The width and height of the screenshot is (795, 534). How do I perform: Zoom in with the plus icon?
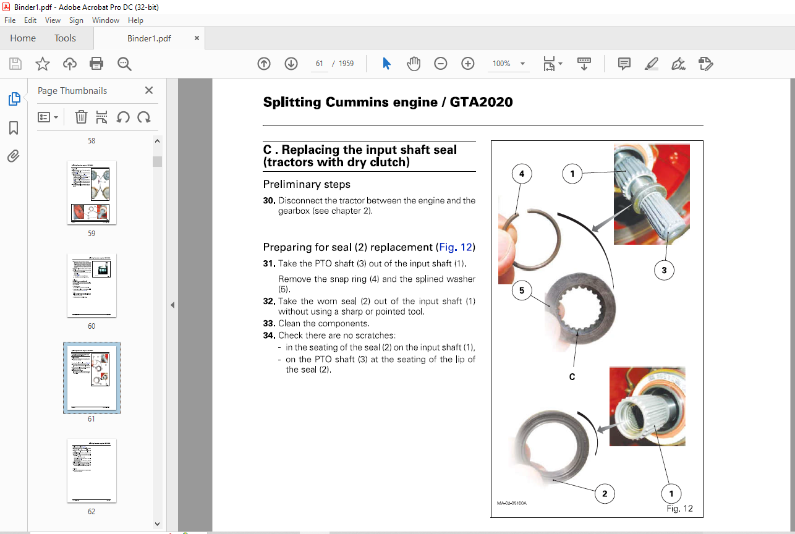pos(468,64)
